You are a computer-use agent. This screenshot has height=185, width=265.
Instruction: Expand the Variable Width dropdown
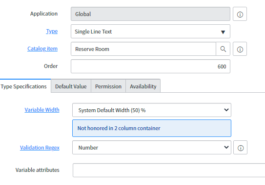[x=152, y=110]
